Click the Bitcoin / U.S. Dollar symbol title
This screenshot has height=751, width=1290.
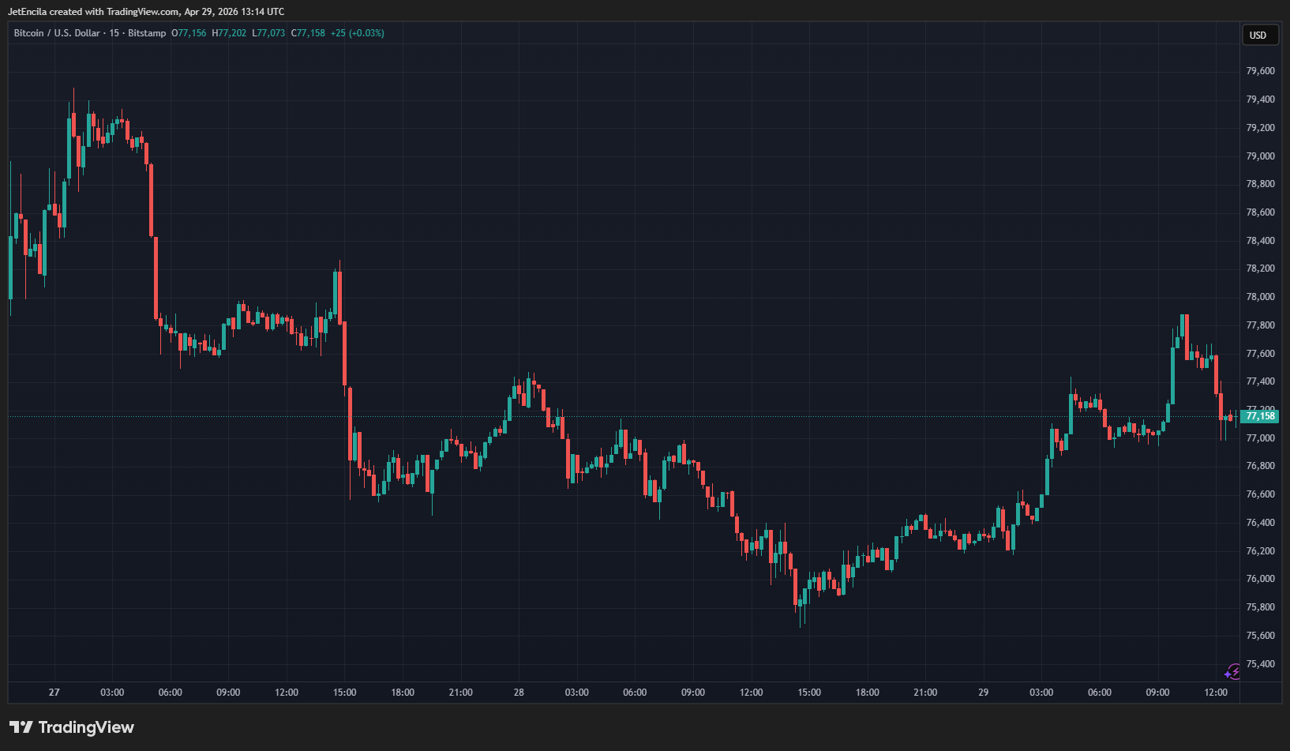coord(57,33)
